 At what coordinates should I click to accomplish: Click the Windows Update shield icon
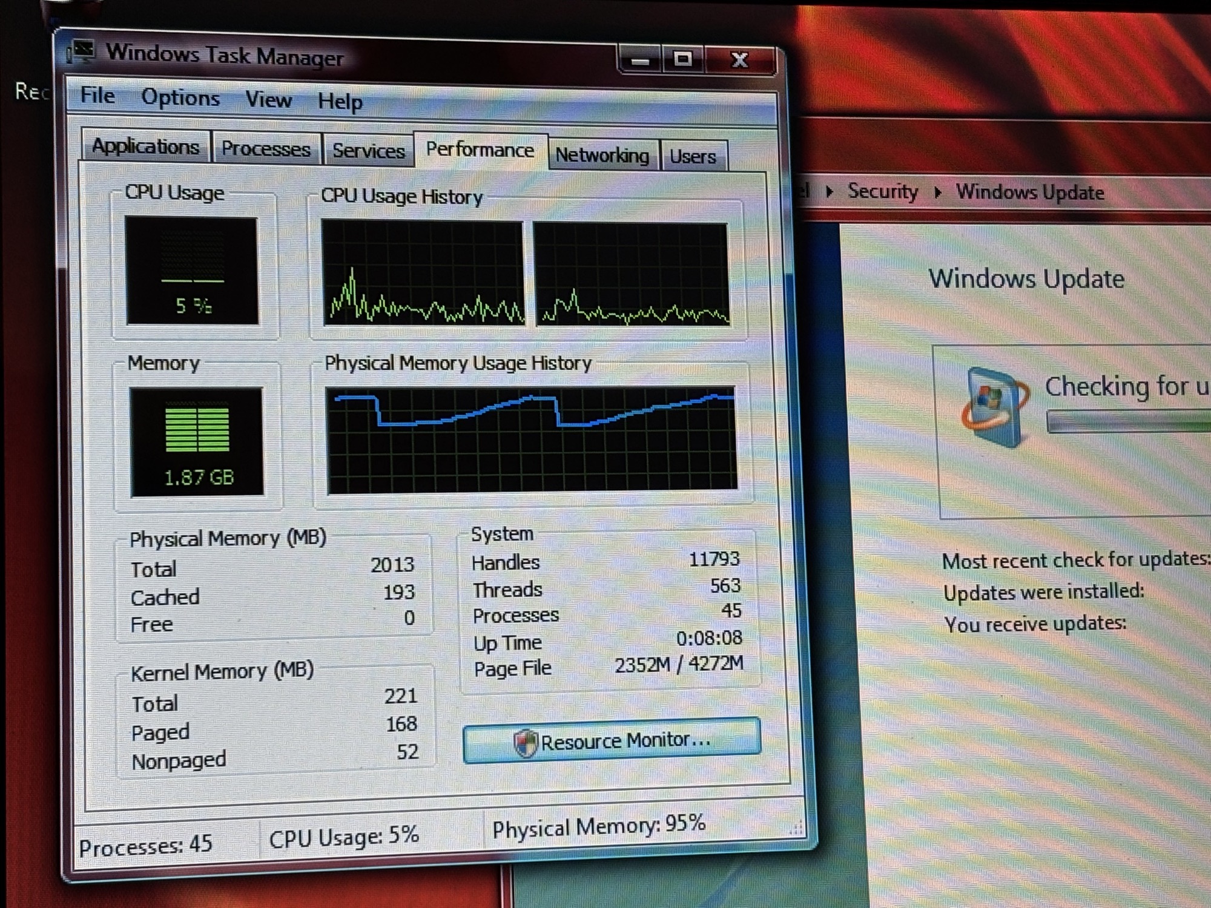(994, 407)
